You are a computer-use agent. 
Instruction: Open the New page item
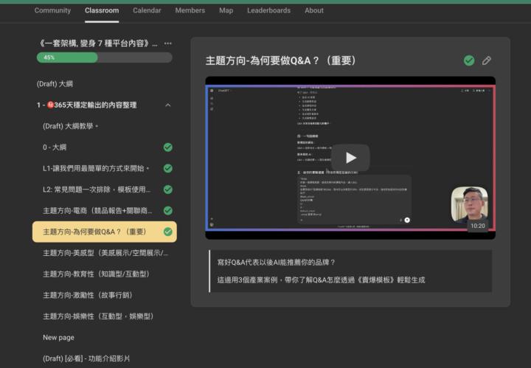pyautogui.click(x=58, y=338)
